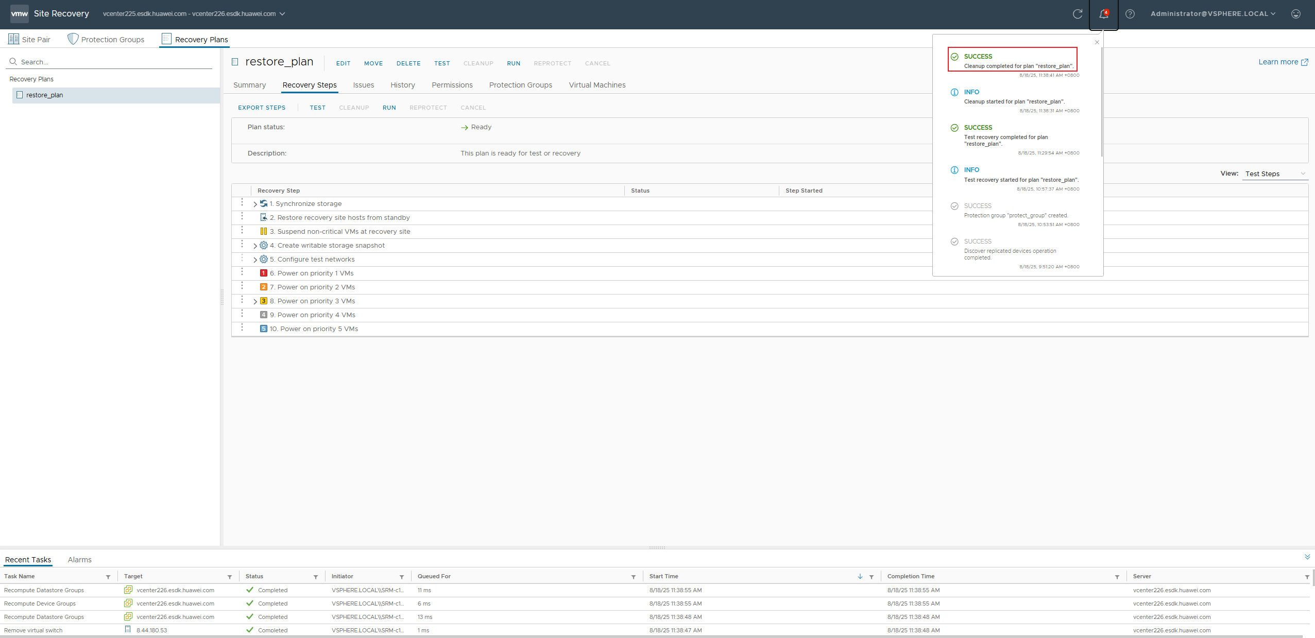Expand the Synchronize storage step

click(255, 204)
